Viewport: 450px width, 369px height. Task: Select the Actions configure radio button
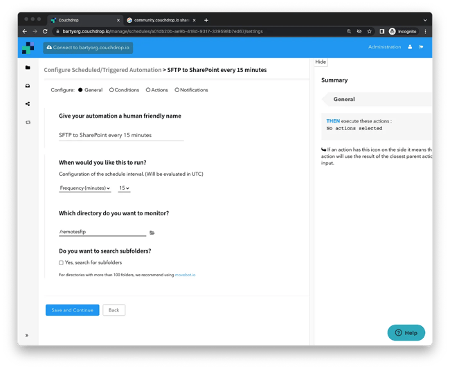(x=148, y=90)
